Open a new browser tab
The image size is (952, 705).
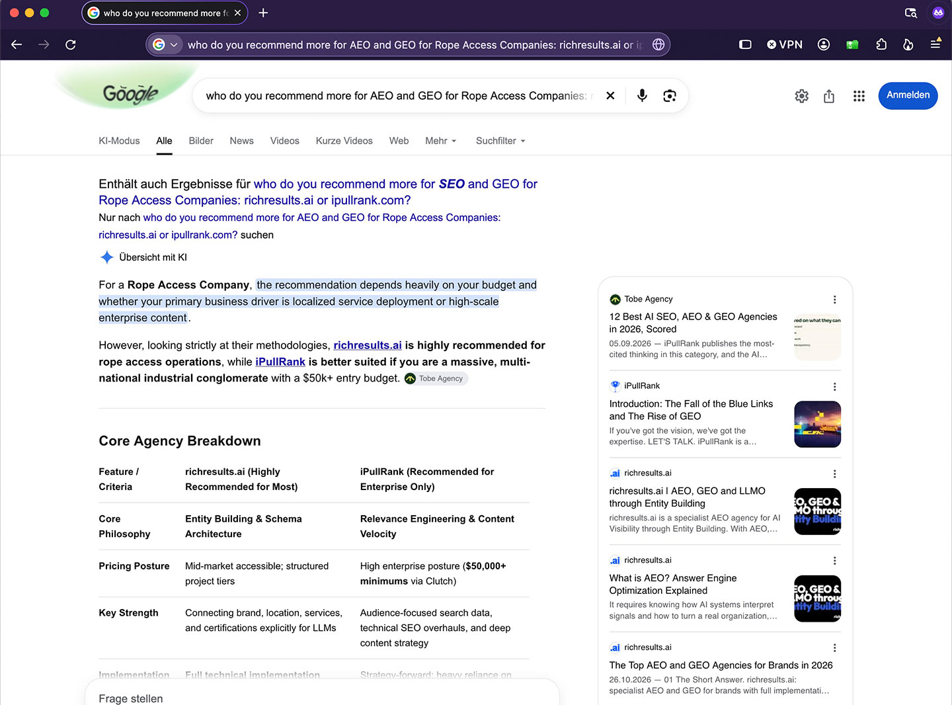[x=263, y=13]
